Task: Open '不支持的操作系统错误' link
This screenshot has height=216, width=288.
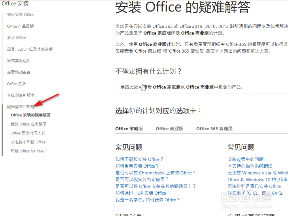Action: (250, 166)
